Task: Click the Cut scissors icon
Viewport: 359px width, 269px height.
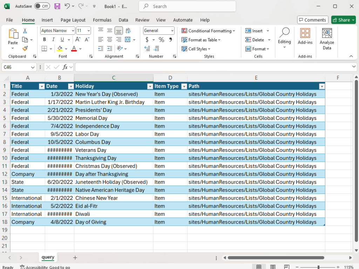Action: click(25, 31)
